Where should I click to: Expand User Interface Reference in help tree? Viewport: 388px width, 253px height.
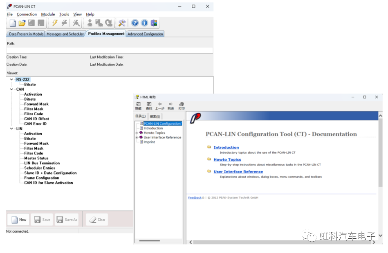(x=137, y=137)
